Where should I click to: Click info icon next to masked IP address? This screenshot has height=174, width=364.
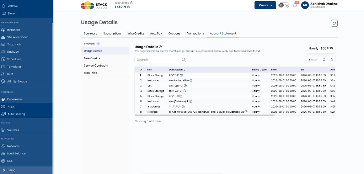183,107
